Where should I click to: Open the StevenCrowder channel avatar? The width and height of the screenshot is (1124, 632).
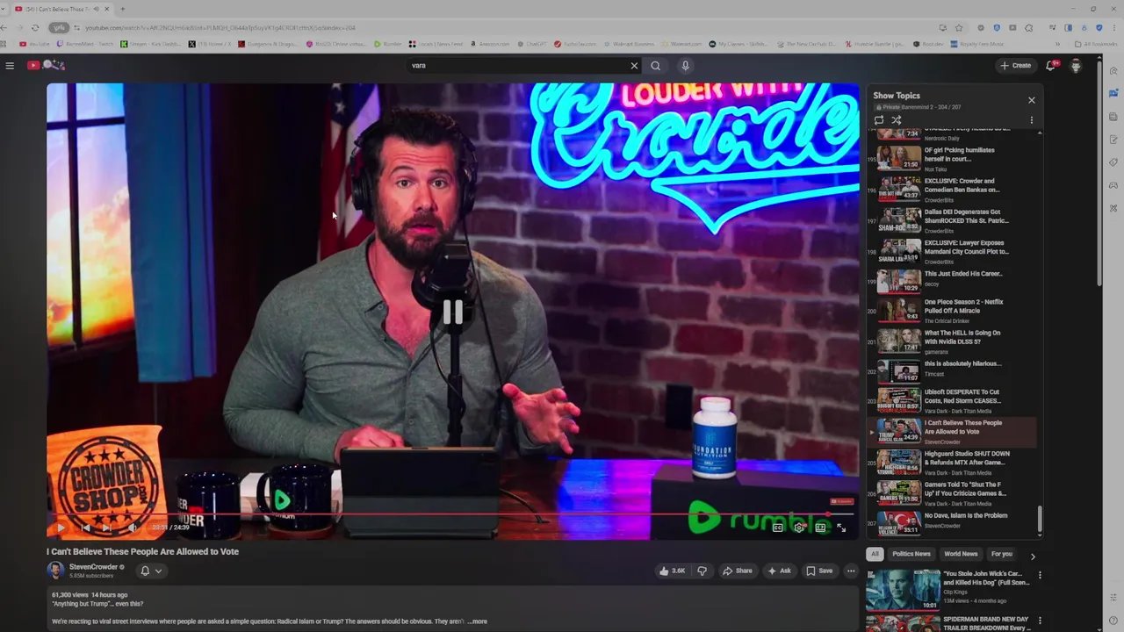pos(55,571)
